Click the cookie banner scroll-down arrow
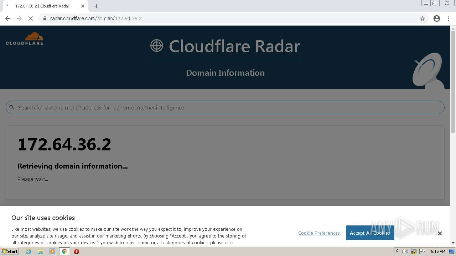This screenshot has height=256, width=456. [x=453, y=242]
